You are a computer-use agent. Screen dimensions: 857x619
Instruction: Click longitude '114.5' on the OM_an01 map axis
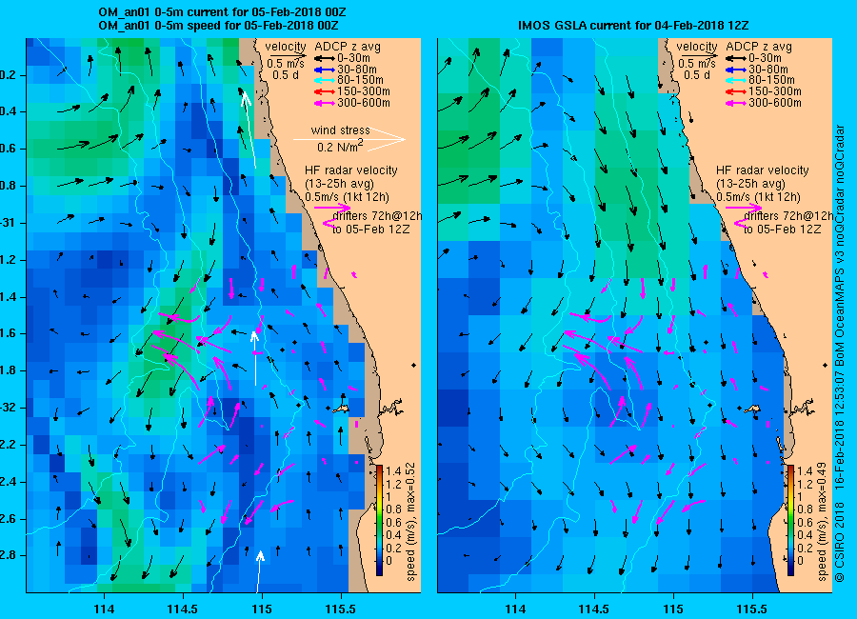(183, 609)
